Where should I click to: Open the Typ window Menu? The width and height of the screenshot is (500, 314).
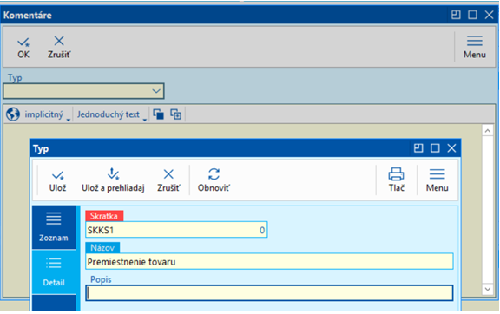(437, 180)
